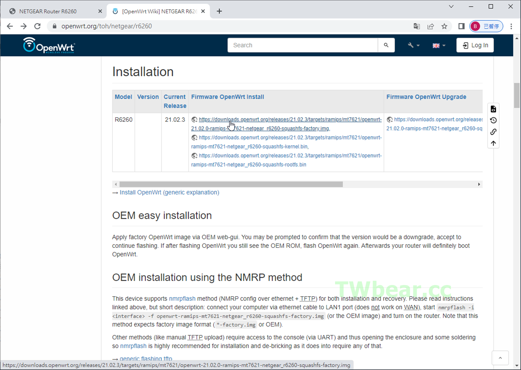The image size is (521, 370).
Task: Expand the wrench tools dropdown
Action: (x=414, y=45)
